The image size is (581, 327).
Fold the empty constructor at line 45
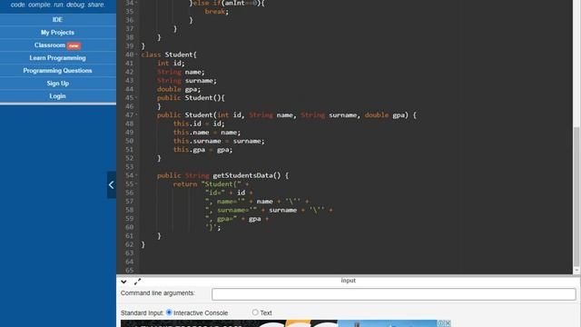tap(136, 98)
